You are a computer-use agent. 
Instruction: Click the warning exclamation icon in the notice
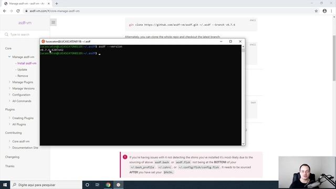click(x=125, y=157)
